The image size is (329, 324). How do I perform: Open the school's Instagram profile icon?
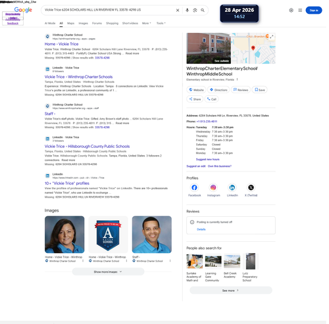click(x=213, y=187)
